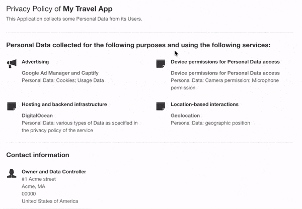Click the My Travel App title text
The height and width of the screenshot is (209, 302).
(88, 9)
